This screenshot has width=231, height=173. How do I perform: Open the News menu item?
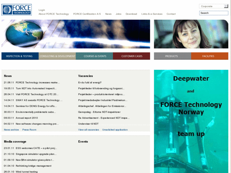pos(108,14)
